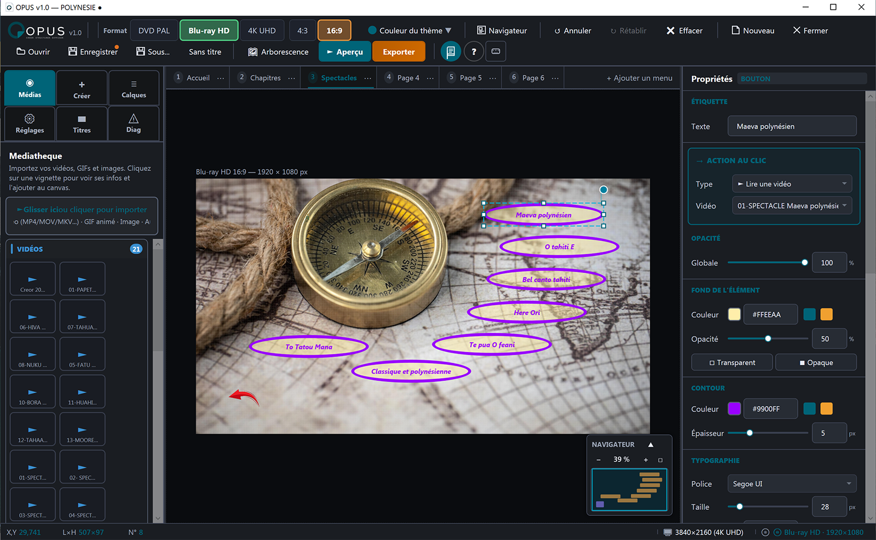
Task: Click Effacer to clear
Action: pyautogui.click(x=684, y=31)
